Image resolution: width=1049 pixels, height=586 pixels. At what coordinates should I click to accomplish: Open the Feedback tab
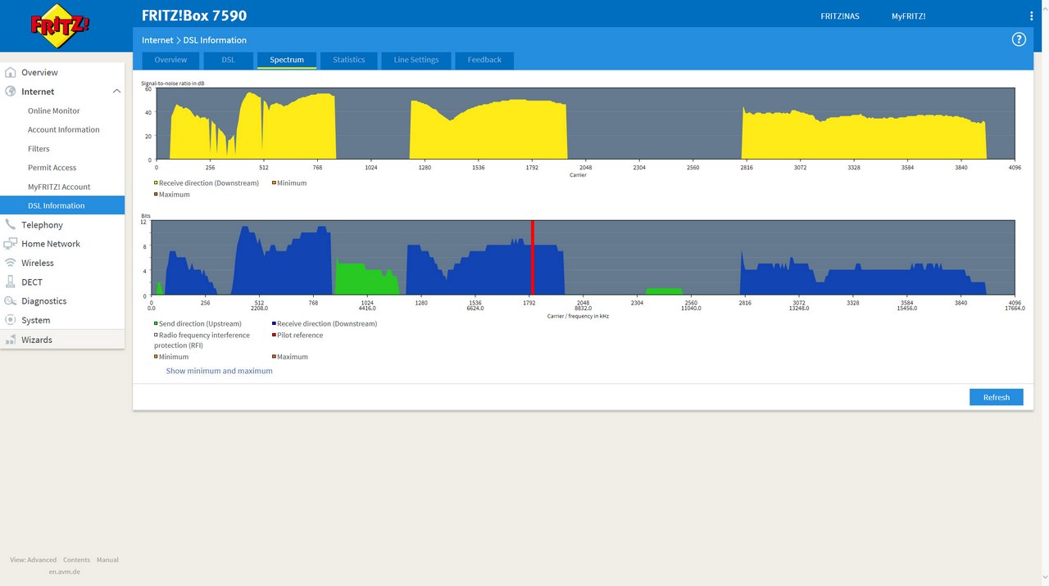(x=484, y=60)
